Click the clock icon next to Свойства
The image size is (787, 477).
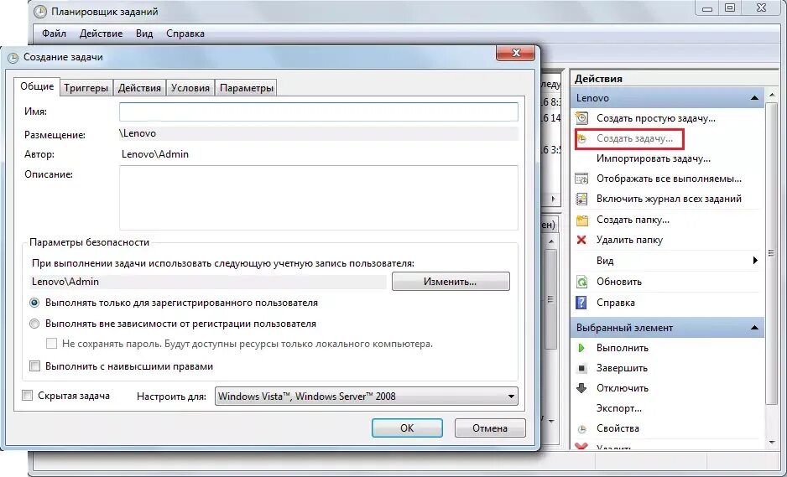(581, 429)
